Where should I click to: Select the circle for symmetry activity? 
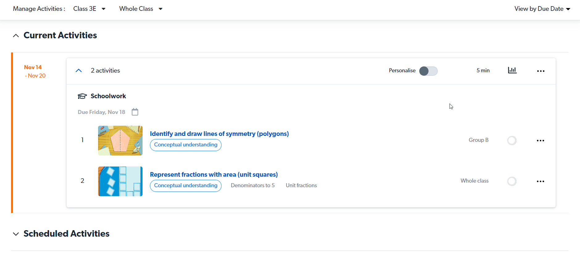pyautogui.click(x=512, y=141)
